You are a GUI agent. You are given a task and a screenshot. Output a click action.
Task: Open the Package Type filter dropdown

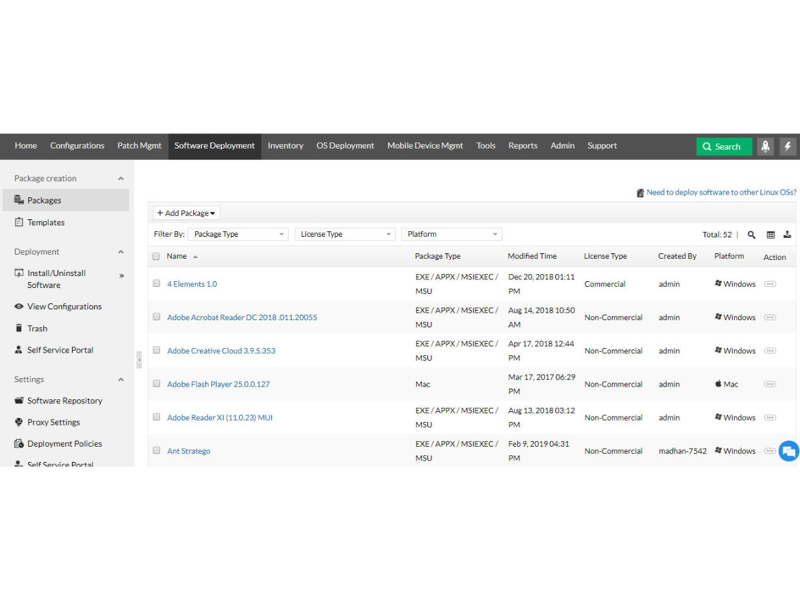point(238,234)
